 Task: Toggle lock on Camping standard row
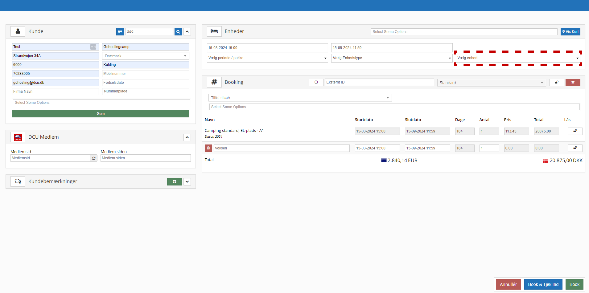pyautogui.click(x=575, y=131)
